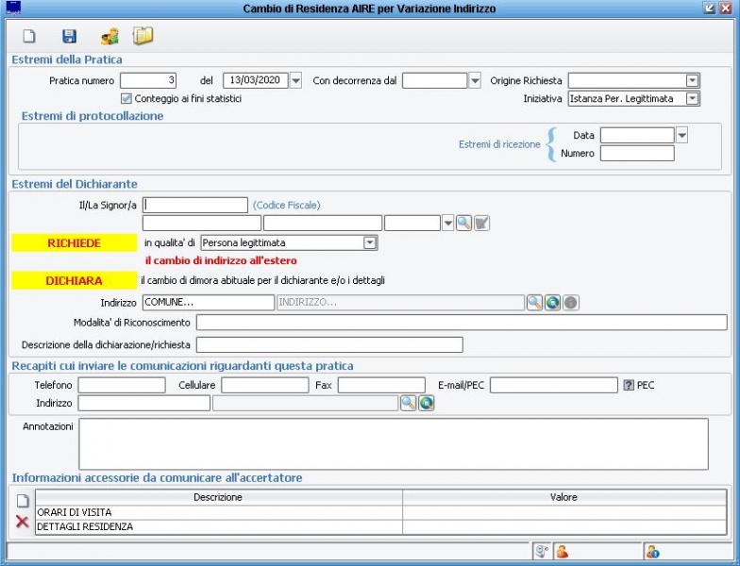
Task: Click the 'Codice Fiscale' link
Action: click(x=286, y=205)
